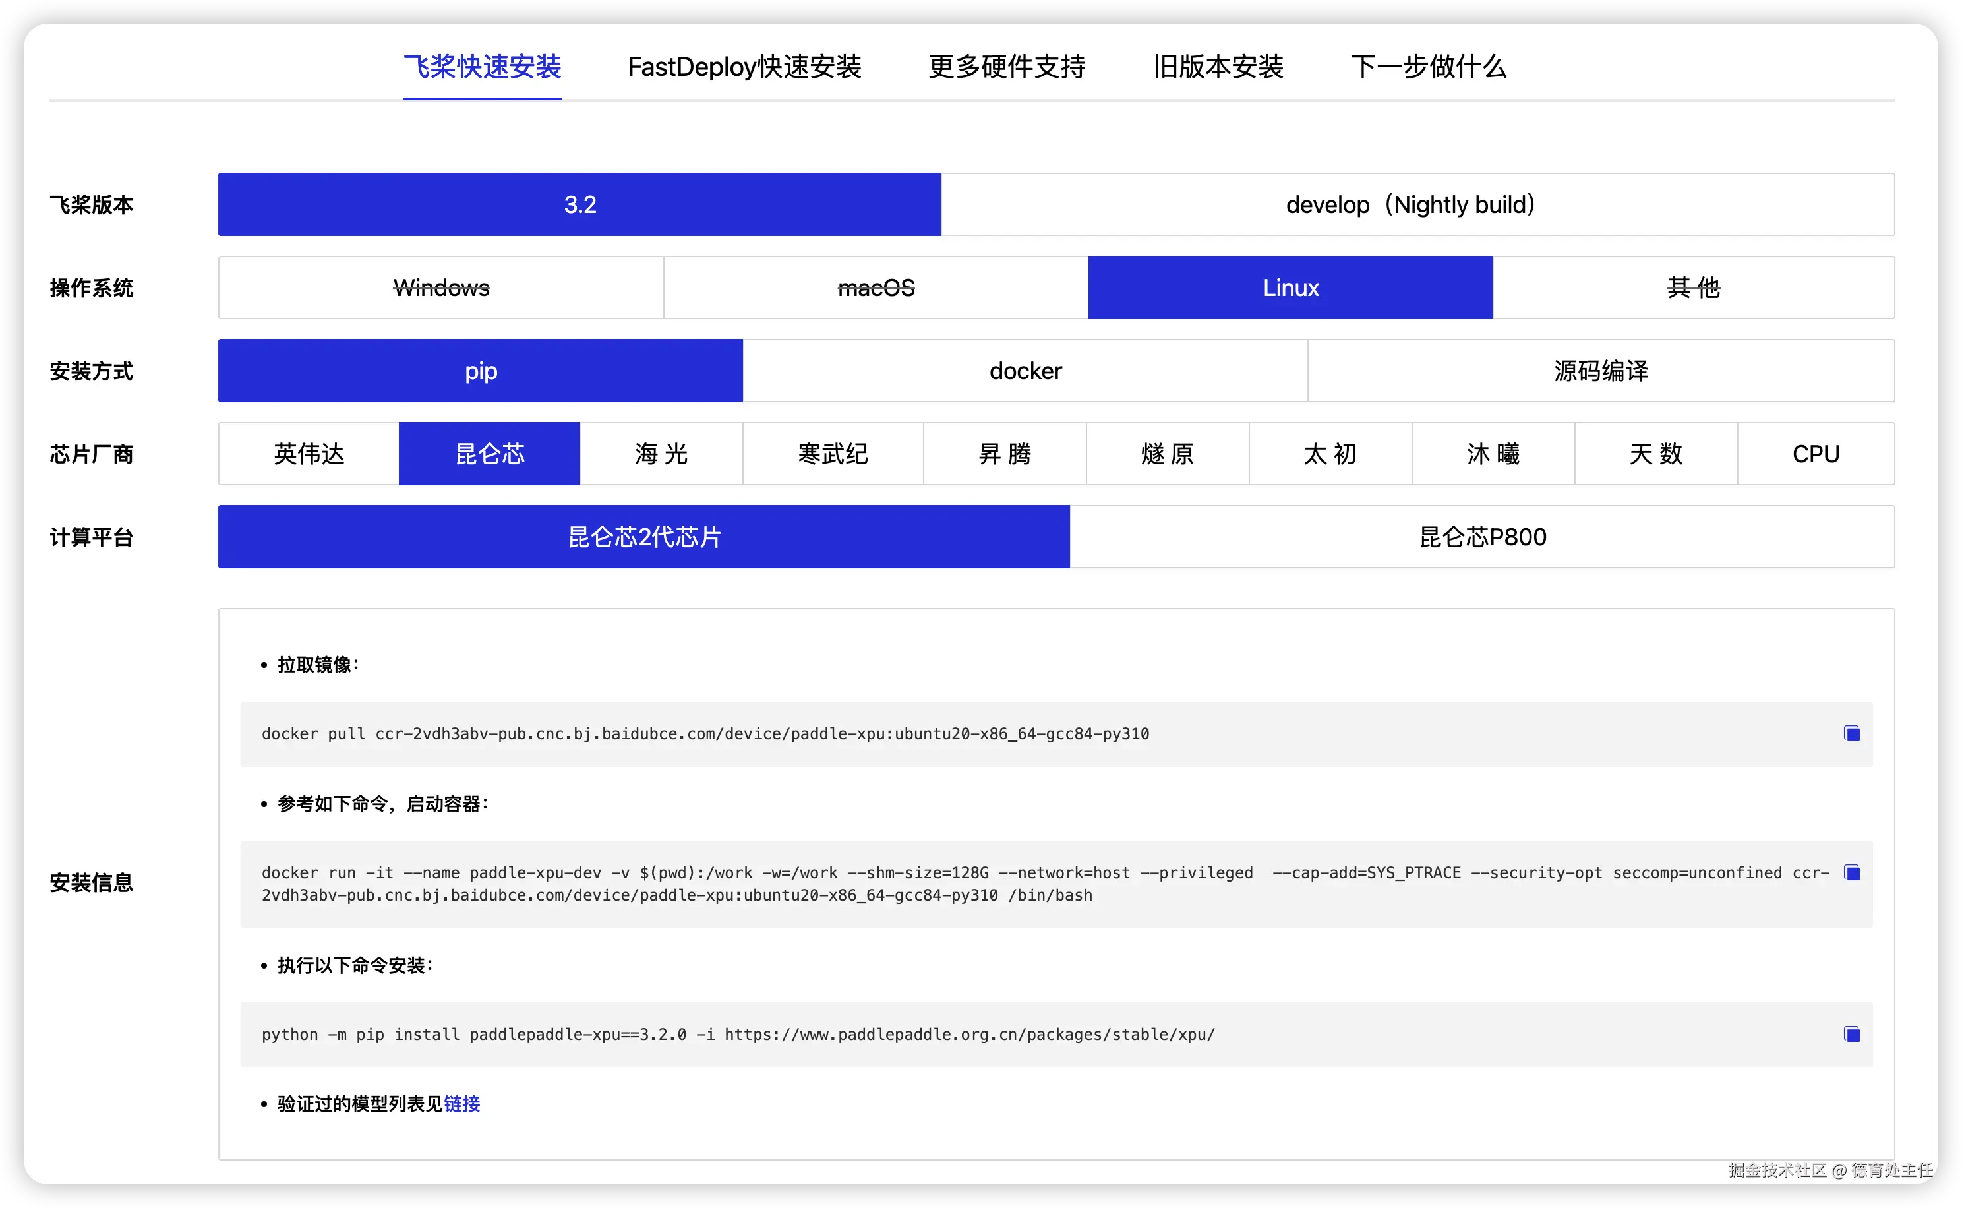Choose 寒武纪 chip vendor option

point(833,454)
